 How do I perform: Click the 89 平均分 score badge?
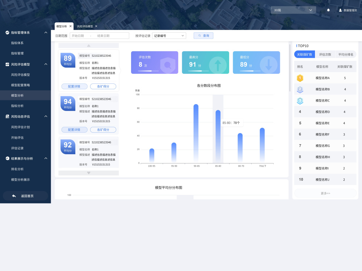tap(68, 60)
